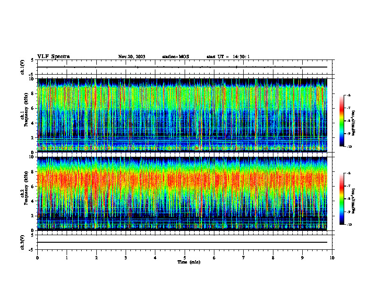Click the ch.3 voltage waveform trace

[182, 242]
